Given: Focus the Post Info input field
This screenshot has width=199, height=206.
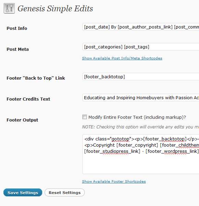Looking at the screenshot, I should click(x=141, y=27).
